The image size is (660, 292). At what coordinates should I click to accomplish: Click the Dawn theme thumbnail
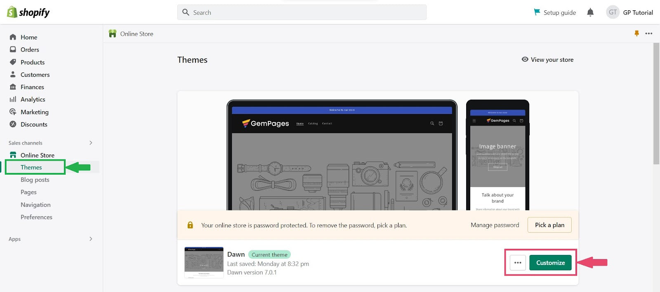(x=204, y=263)
